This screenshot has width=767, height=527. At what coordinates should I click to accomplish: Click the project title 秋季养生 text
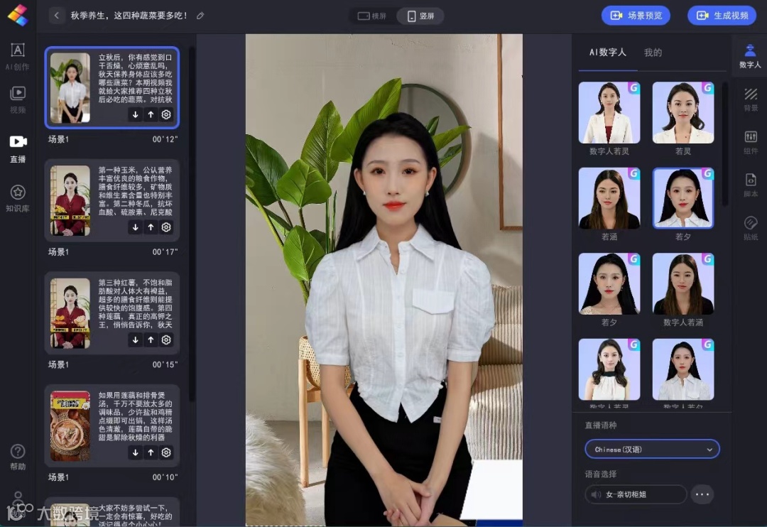129,16
